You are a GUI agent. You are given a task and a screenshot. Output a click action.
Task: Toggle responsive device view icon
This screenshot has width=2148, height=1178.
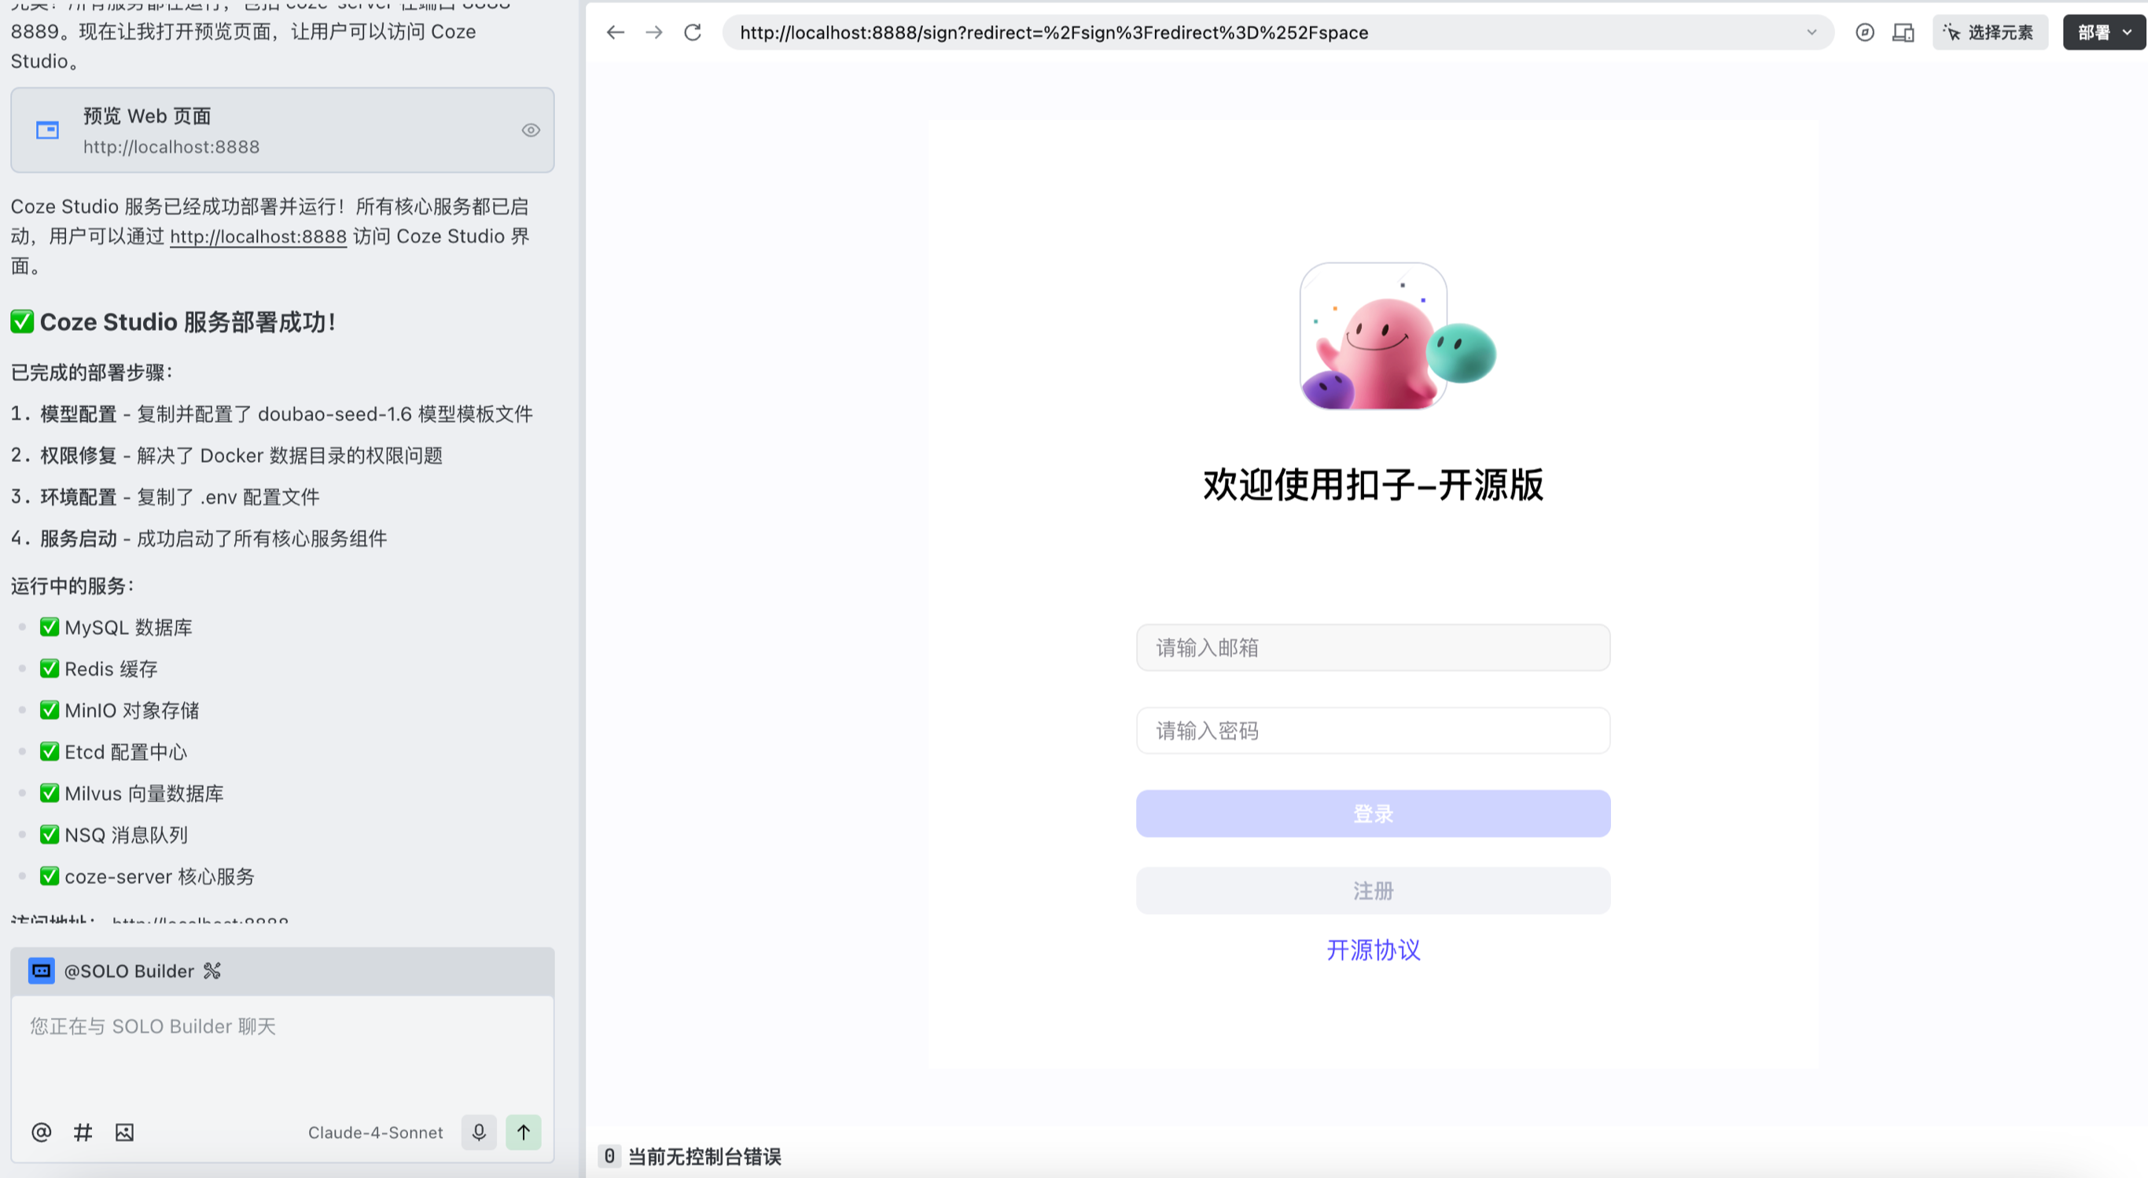pyautogui.click(x=1903, y=32)
